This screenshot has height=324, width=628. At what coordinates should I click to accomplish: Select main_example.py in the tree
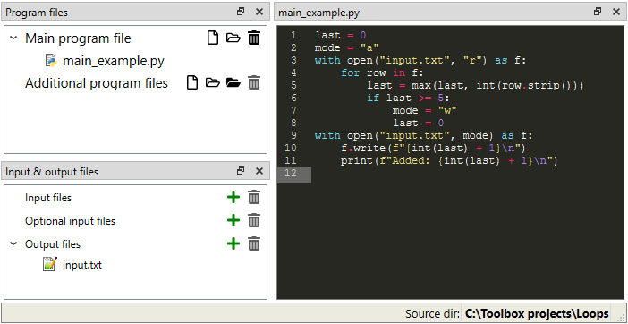tap(114, 61)
